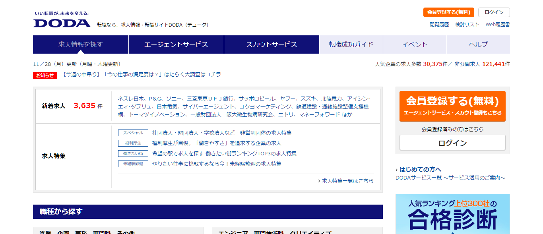Click the 働きたい街 category tag

(133, 153)
